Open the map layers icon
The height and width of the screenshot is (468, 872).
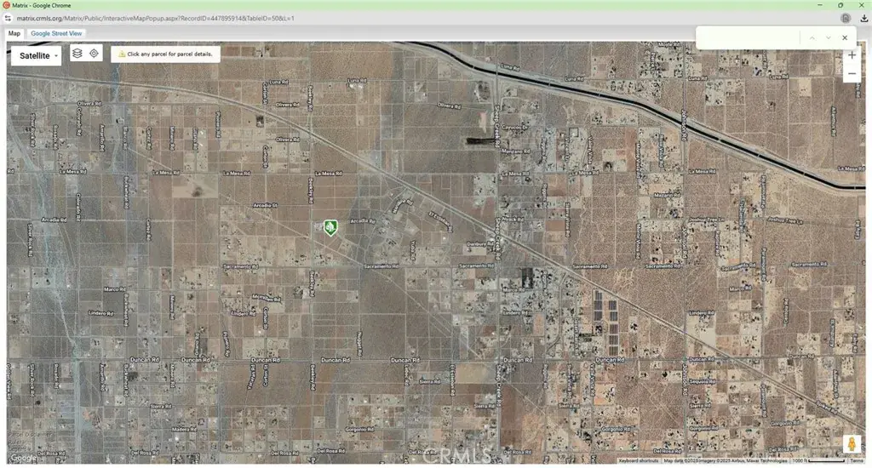tap(77, 53)
